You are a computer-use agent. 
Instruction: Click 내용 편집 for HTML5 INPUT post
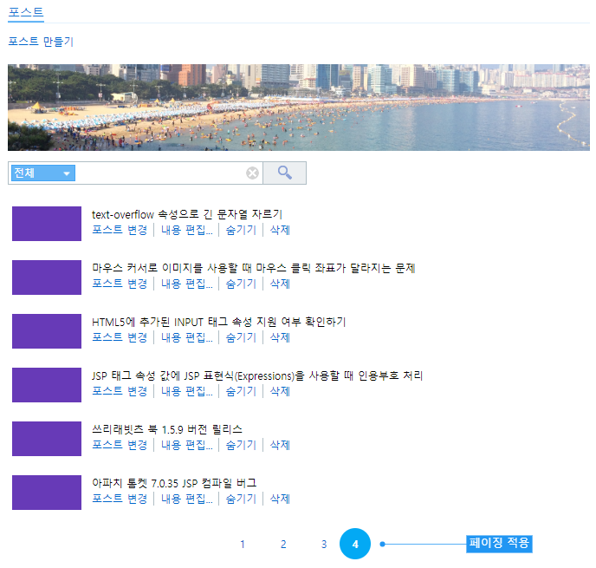(186, 337)
